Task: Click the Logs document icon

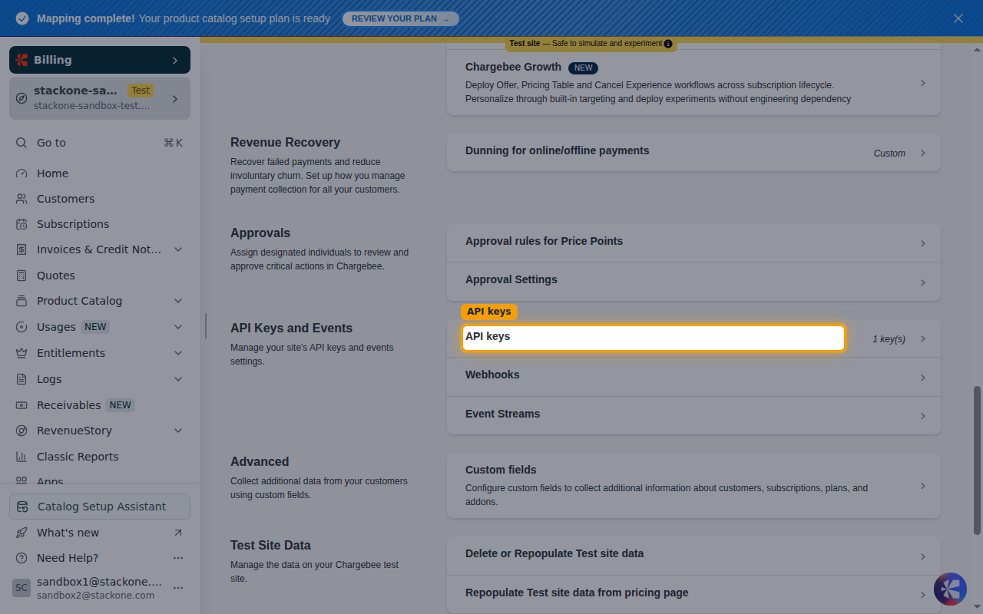Action: point(22,379)
